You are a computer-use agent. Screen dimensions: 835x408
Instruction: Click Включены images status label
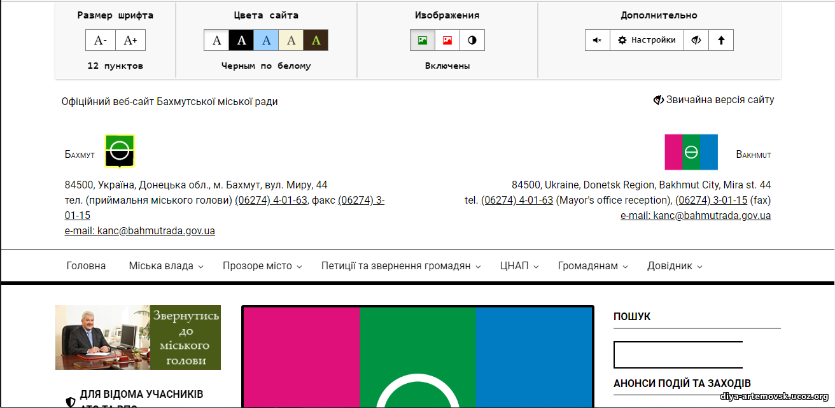click(x=447, y=66)
